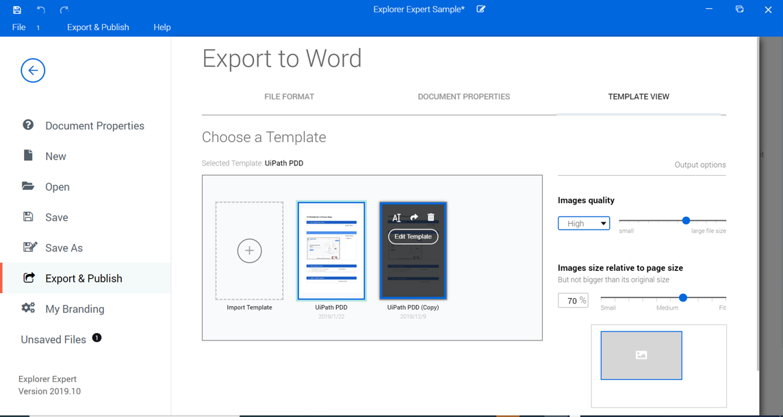Click the save disk icon in title bar
The image size is (783, 417).
click(x=17, y=10)
